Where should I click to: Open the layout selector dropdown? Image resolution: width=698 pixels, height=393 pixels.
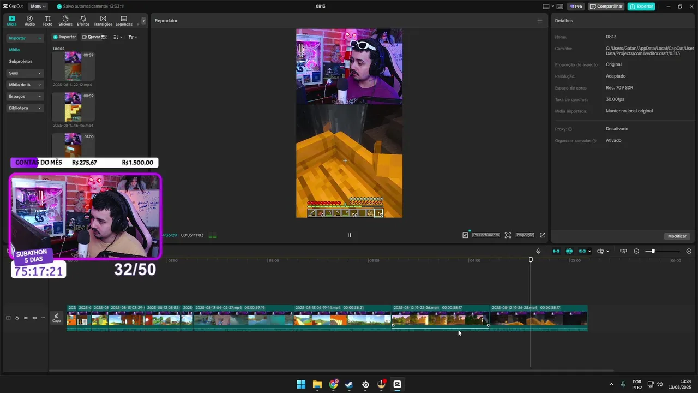pos(549,7)
